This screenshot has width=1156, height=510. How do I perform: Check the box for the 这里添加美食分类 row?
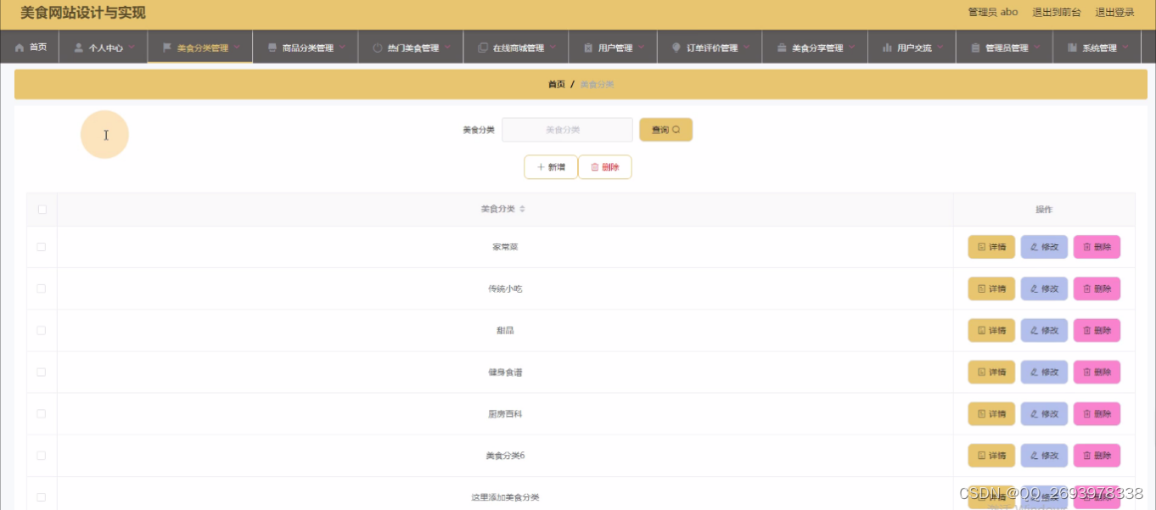click(42, 497)
